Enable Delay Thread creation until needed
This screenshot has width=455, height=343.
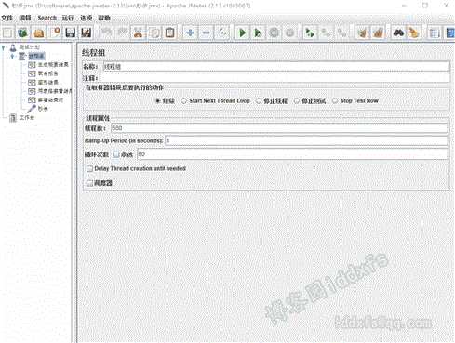(89, 168)
